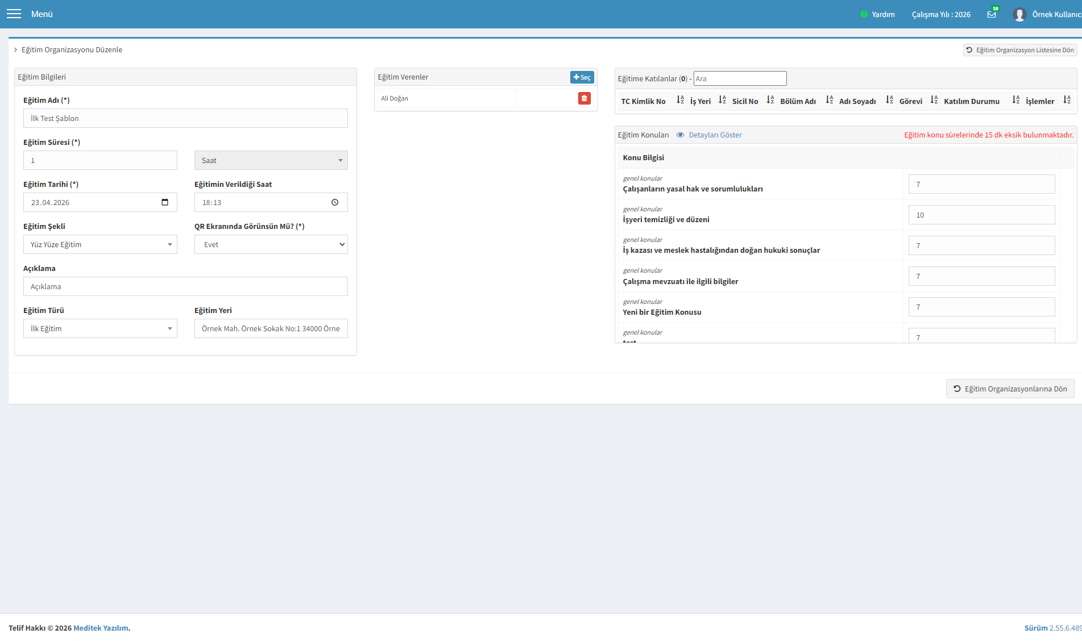This screenshot has height=642, width=1082.
Task: Open the Yardım menu item
Action: coord(878,14)
